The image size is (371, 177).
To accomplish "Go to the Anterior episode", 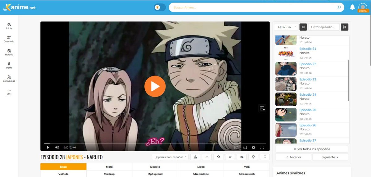I will [293, 157].
